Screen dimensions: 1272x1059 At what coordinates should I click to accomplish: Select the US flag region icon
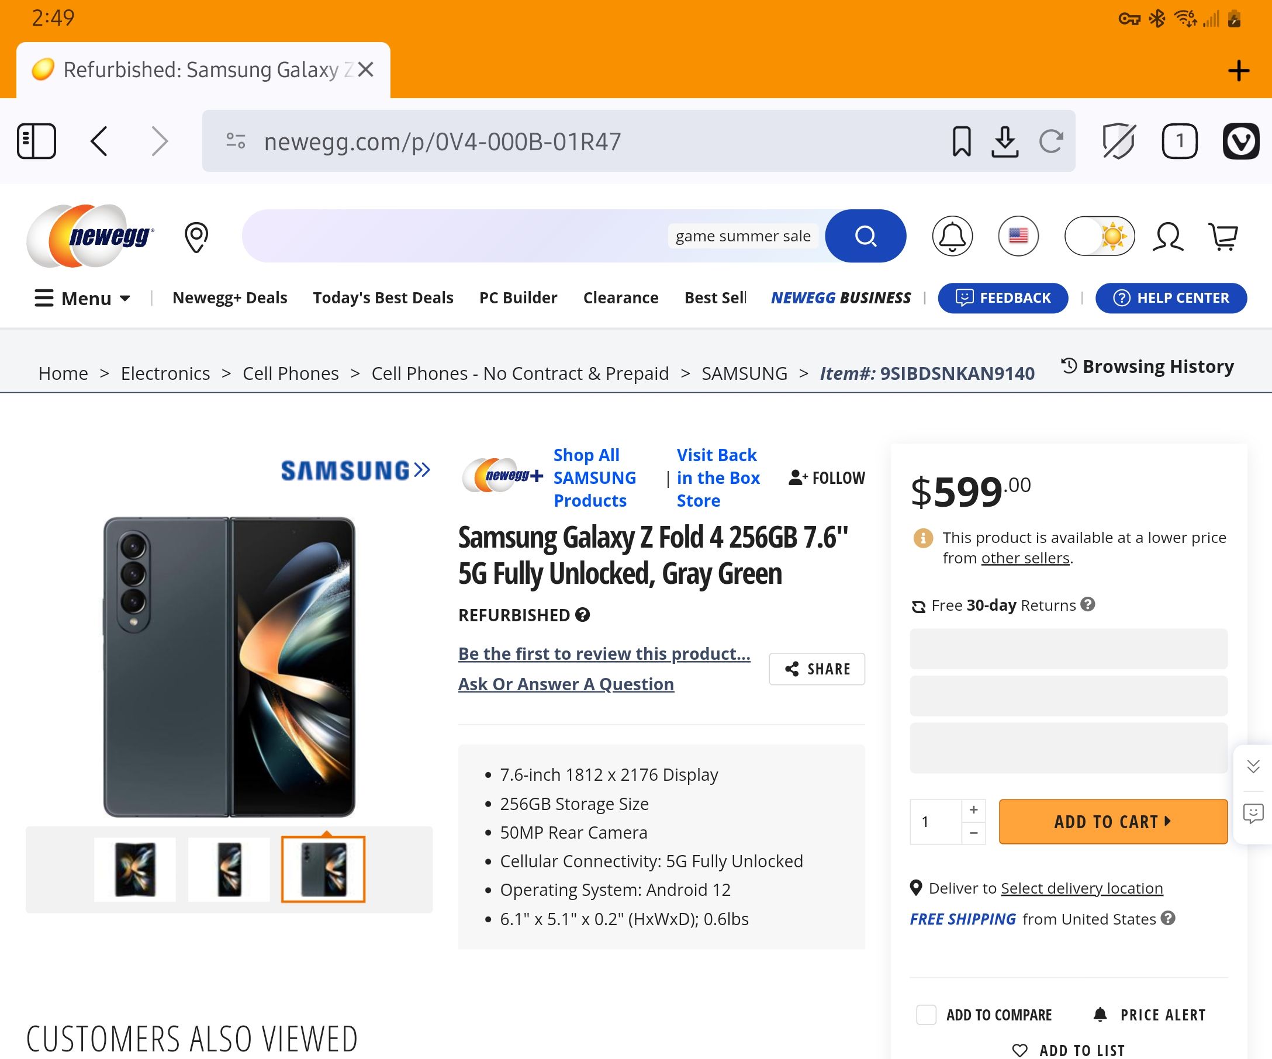coord(1017,237)
